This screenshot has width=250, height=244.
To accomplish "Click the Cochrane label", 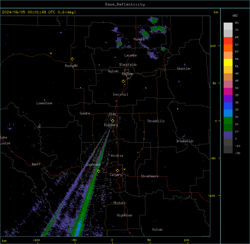I will (x=93, y=165).
